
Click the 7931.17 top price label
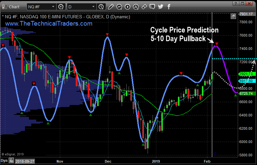246,14
